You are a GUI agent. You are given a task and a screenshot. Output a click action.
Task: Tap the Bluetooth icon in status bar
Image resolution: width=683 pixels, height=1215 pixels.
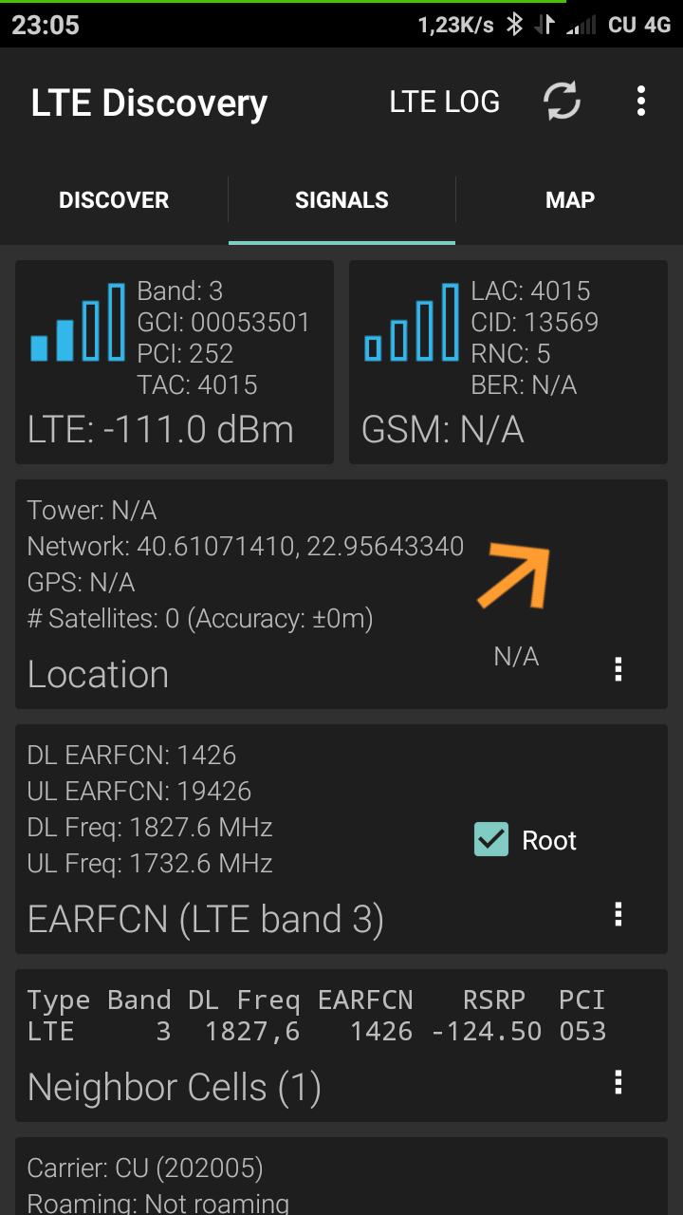[x=514, y=25]
